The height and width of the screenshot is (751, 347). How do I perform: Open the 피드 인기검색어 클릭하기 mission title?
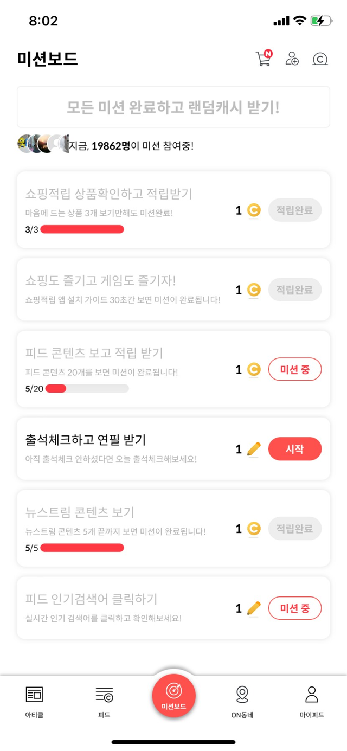coord(91,599)
